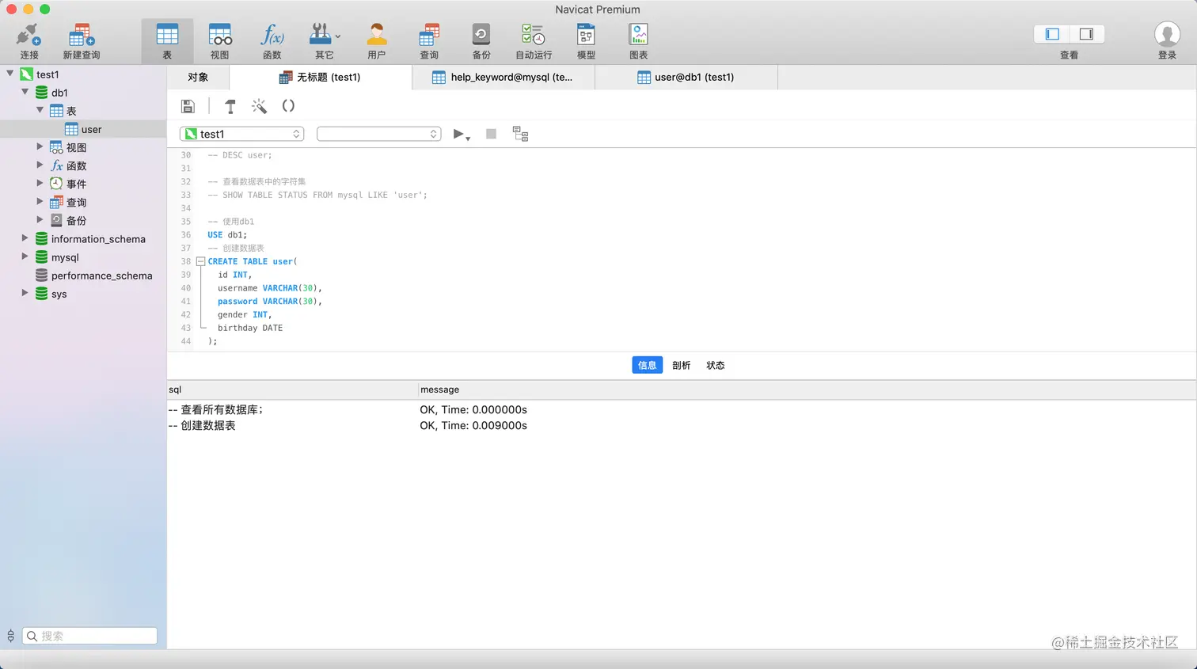Run the query with the play button

(x=458, y=134)
